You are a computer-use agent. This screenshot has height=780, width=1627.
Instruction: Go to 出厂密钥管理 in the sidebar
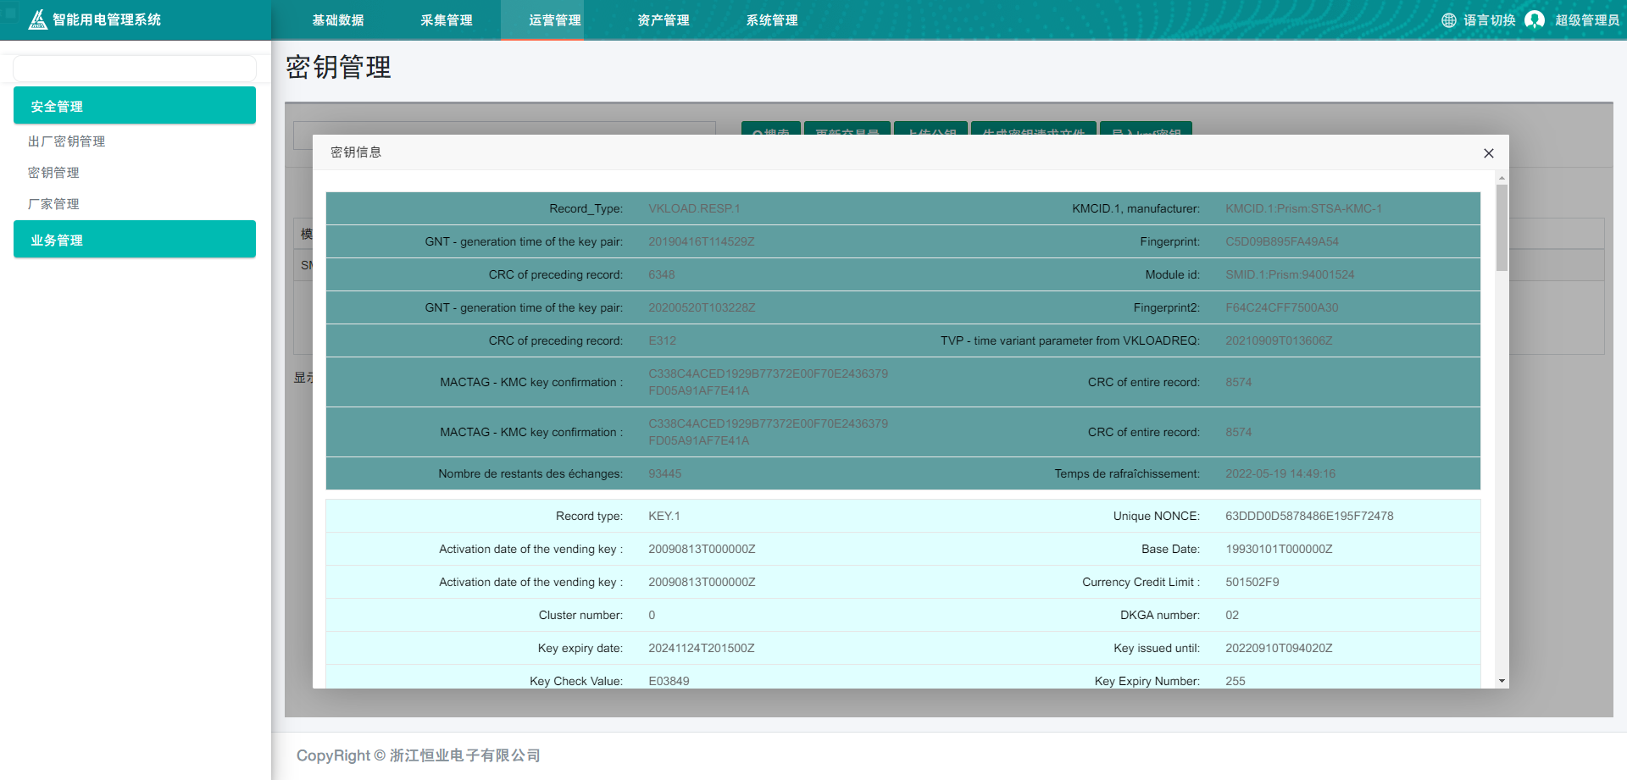67,141
